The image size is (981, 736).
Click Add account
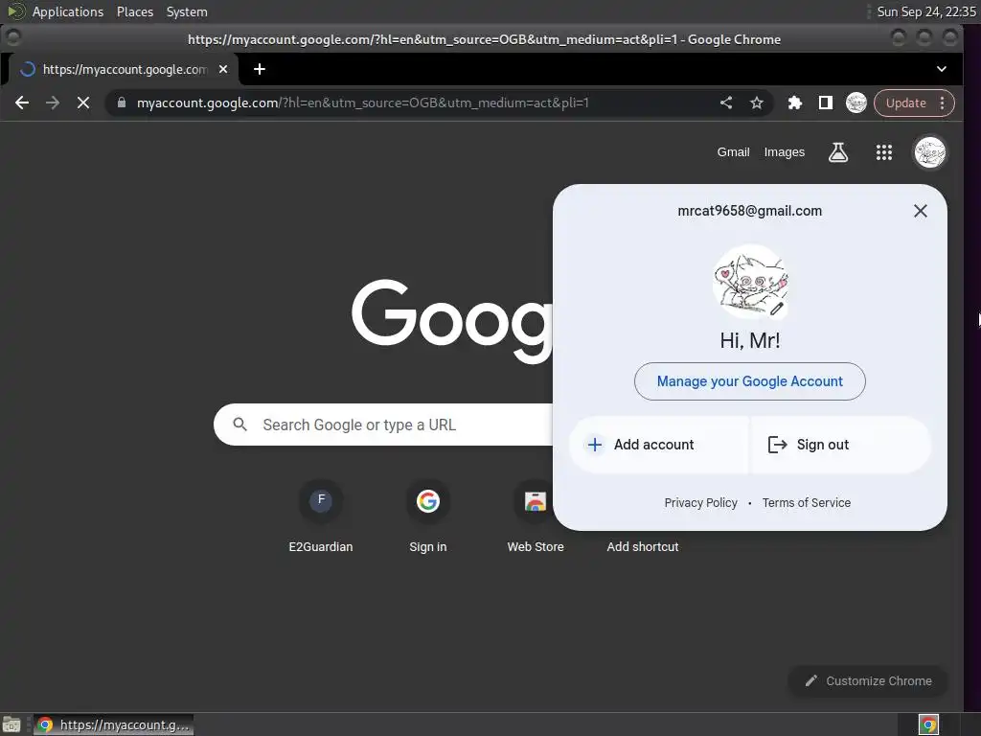[x=658, y=445]
